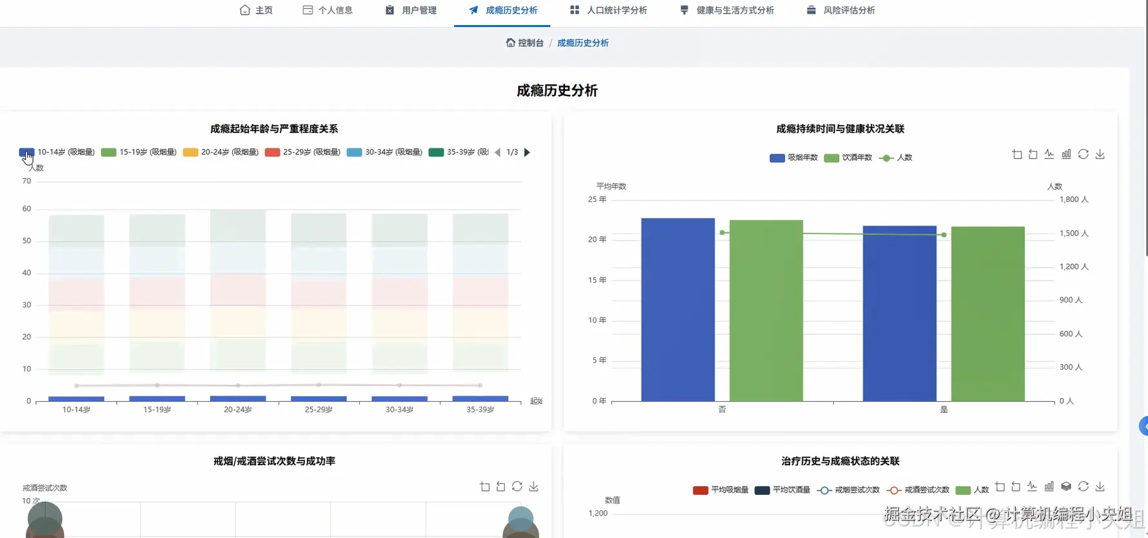Toggle 30-34岁 (吸烟量) legend series

(384, 152)
